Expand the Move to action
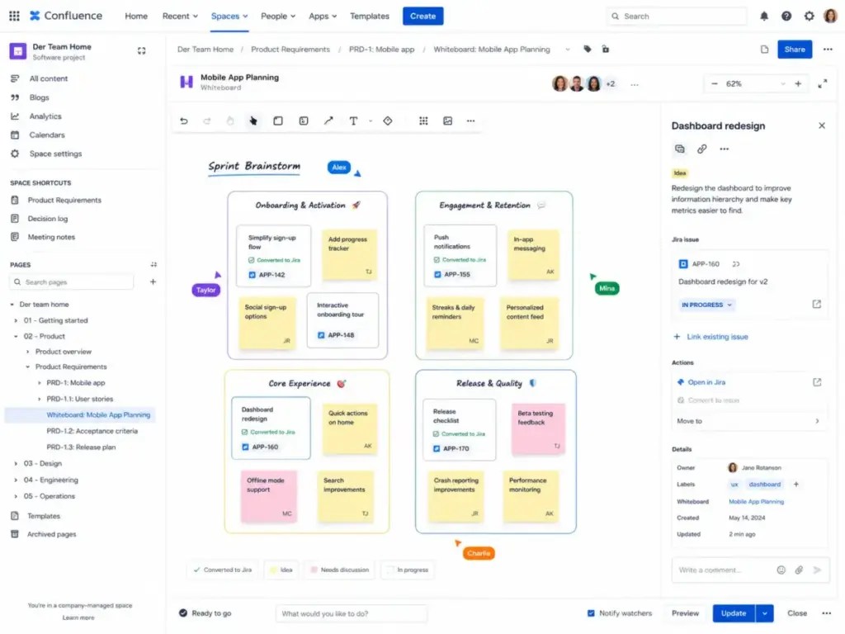This screenshot has width=845, height=634. (x=749, y=421)
